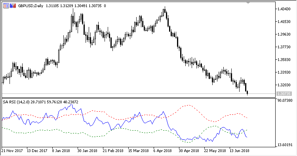Click the 22 May 2018 date label
This screenshot has height=156, width=297.
pyautogui.click(x=215, y=151)
